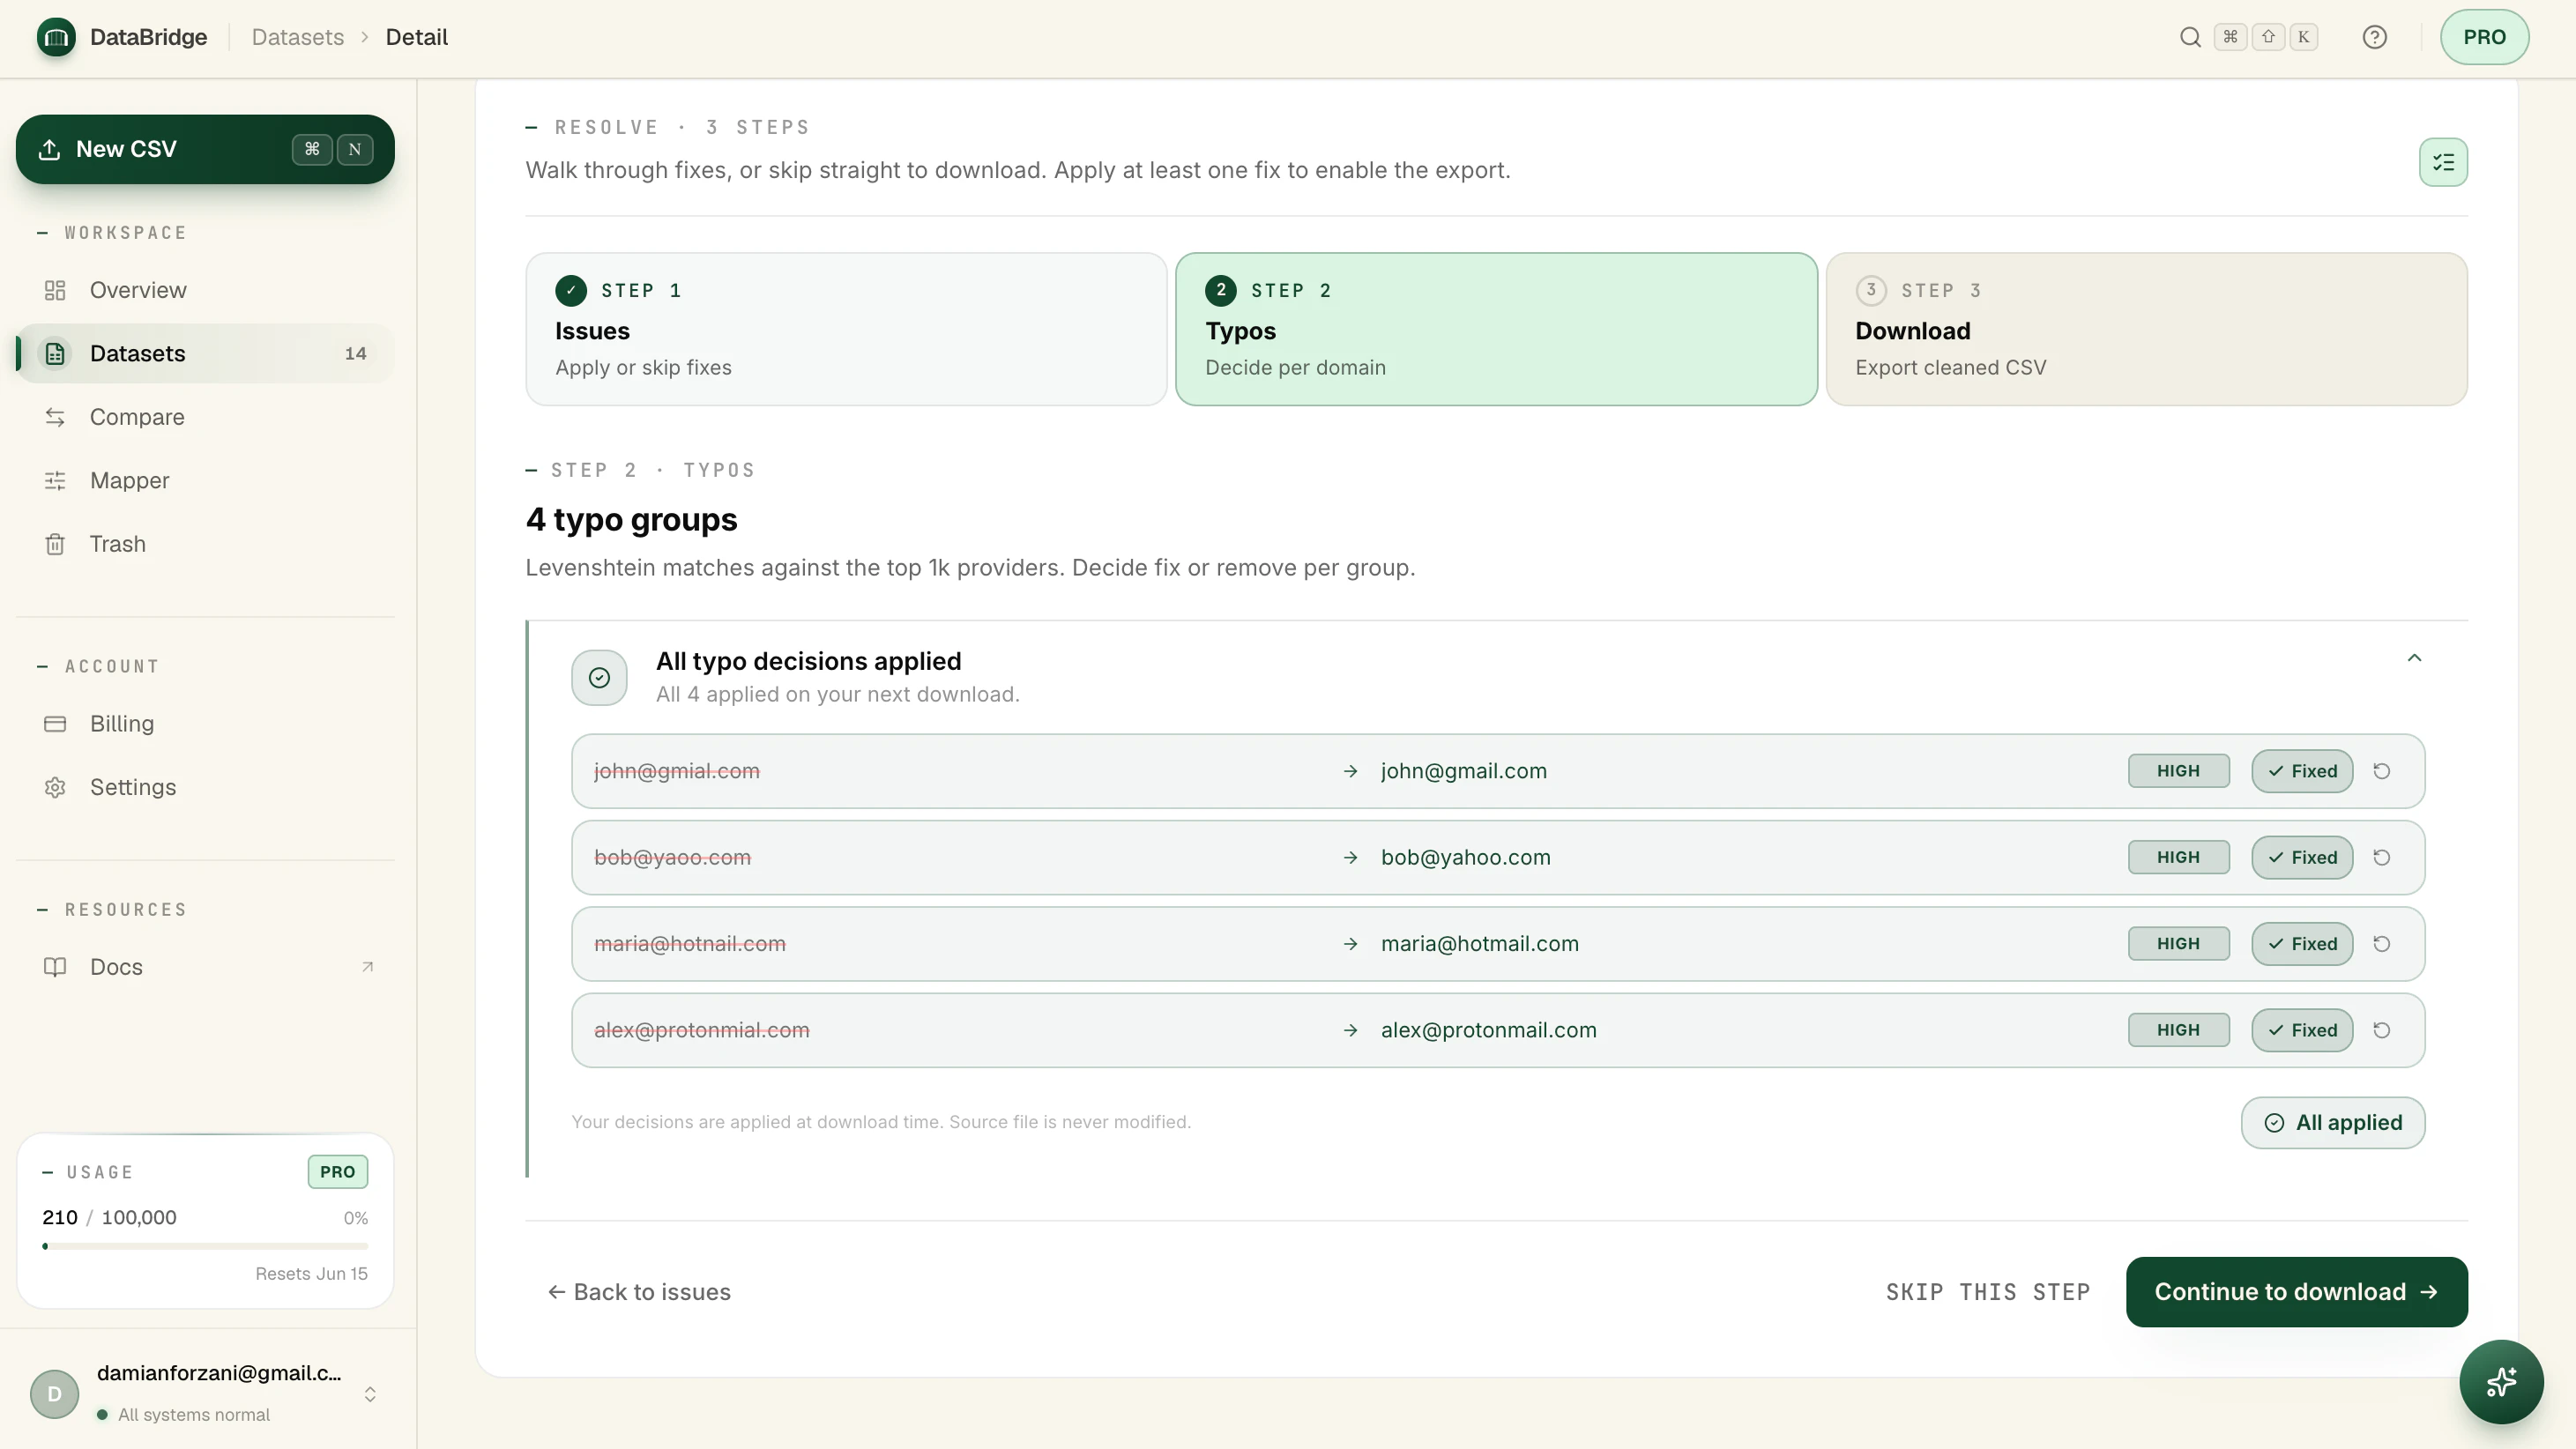Open Compare in the sidebar
This screenshot has width=2576, height=1449.
tap(205, 417)
